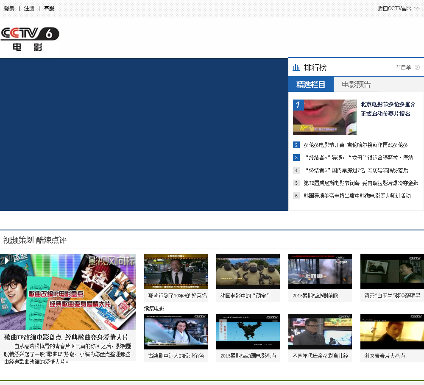
Task: Open the 客服 link
Action: [49, 8]
